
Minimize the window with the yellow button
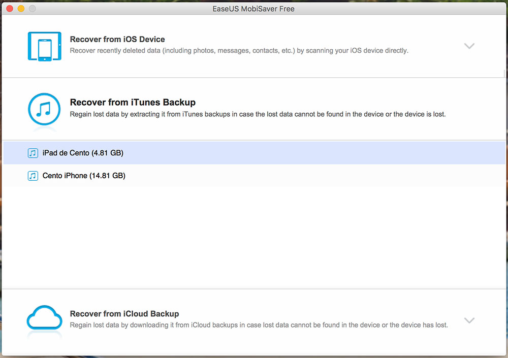coord(21,9)
